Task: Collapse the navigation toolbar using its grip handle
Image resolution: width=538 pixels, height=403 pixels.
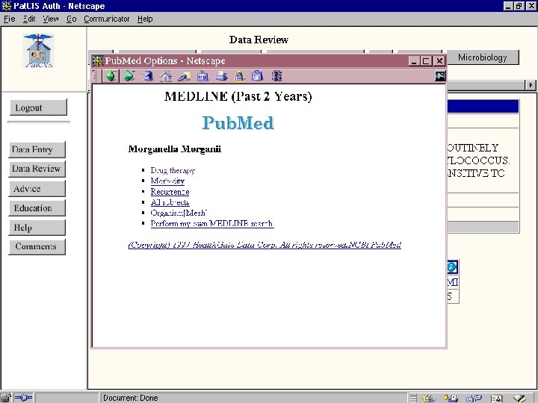Action: coord(94,75)
